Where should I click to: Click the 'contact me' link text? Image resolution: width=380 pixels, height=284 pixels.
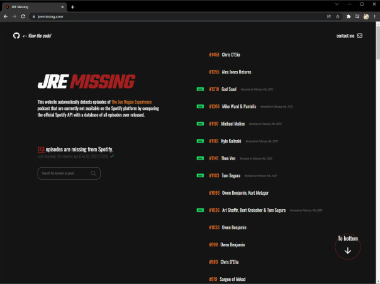pos(345,36)
